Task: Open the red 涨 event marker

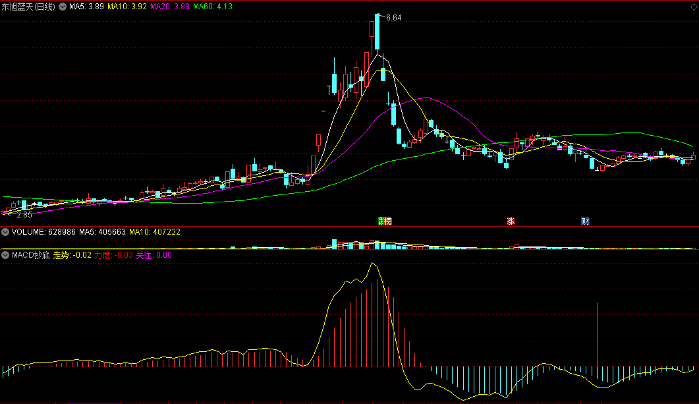Action: 511,221
